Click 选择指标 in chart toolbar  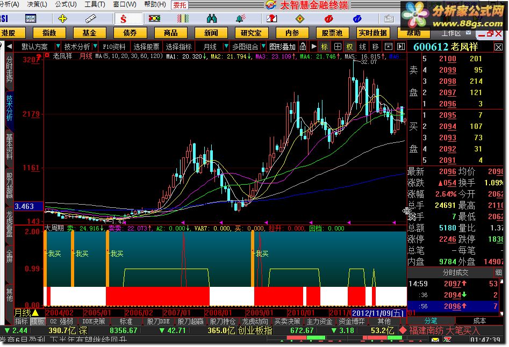click(178, 47)
